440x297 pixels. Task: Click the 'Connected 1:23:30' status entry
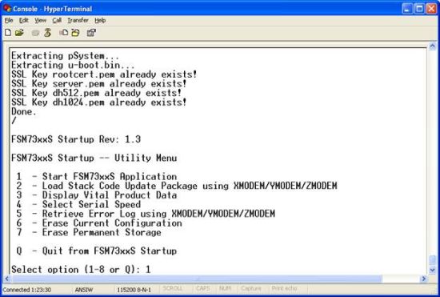[x=27, y=290]
